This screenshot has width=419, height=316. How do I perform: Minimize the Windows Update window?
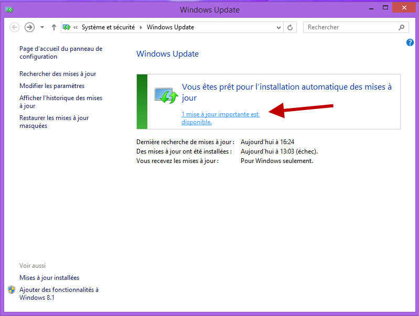point(371,8)
